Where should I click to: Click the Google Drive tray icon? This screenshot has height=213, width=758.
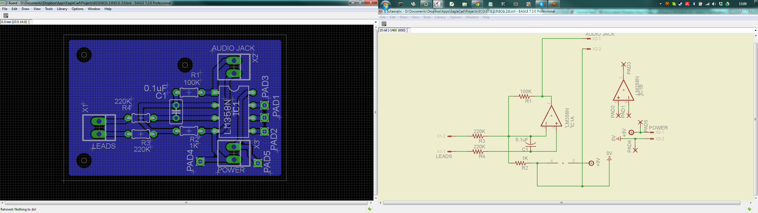[727, 4]
